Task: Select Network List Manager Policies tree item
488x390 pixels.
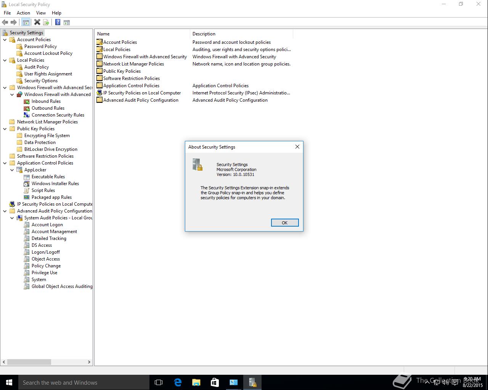Action: point(47,122)
